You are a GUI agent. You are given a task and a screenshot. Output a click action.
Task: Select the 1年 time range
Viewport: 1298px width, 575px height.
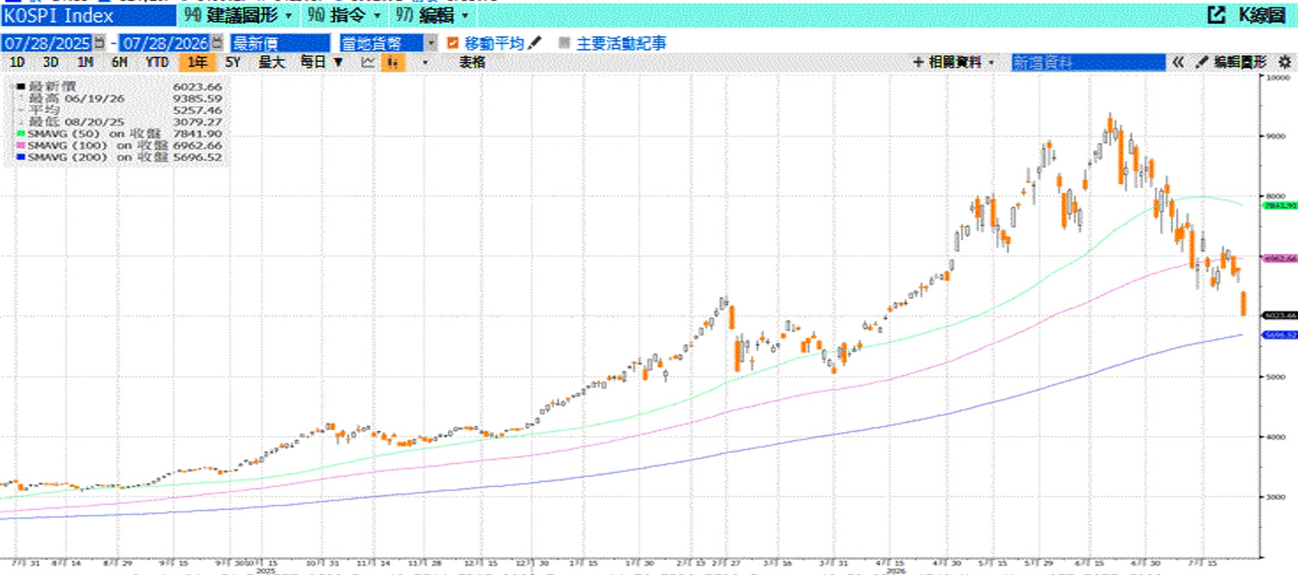tap(197, 62)
